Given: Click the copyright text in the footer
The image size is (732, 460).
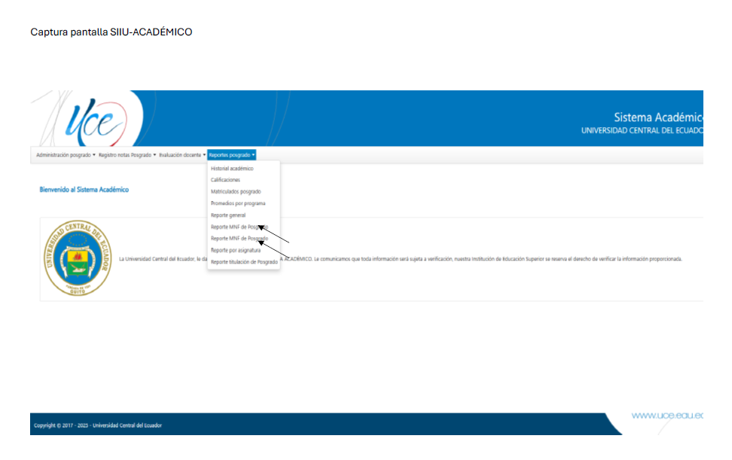Looking at the screenshot, I should coord(97,426).
